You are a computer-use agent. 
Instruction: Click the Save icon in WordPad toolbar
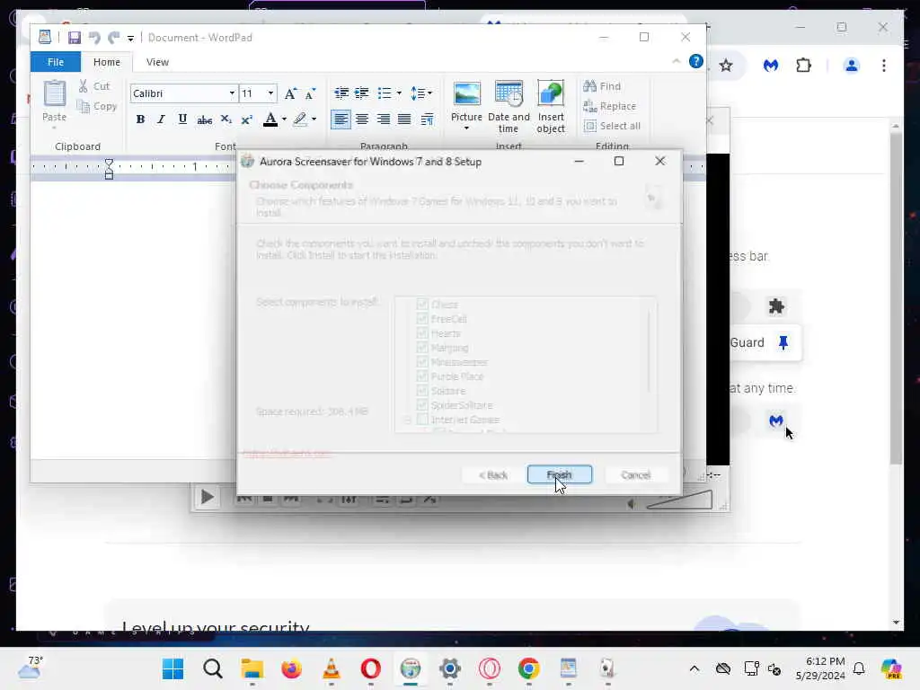click(x=74, y=38)
